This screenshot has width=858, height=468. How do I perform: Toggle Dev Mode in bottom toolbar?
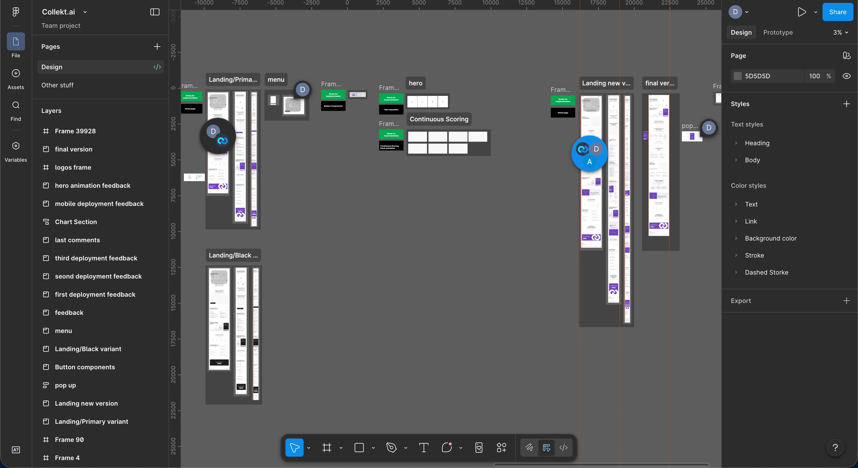pyautogui.click(x=563, y=448)
